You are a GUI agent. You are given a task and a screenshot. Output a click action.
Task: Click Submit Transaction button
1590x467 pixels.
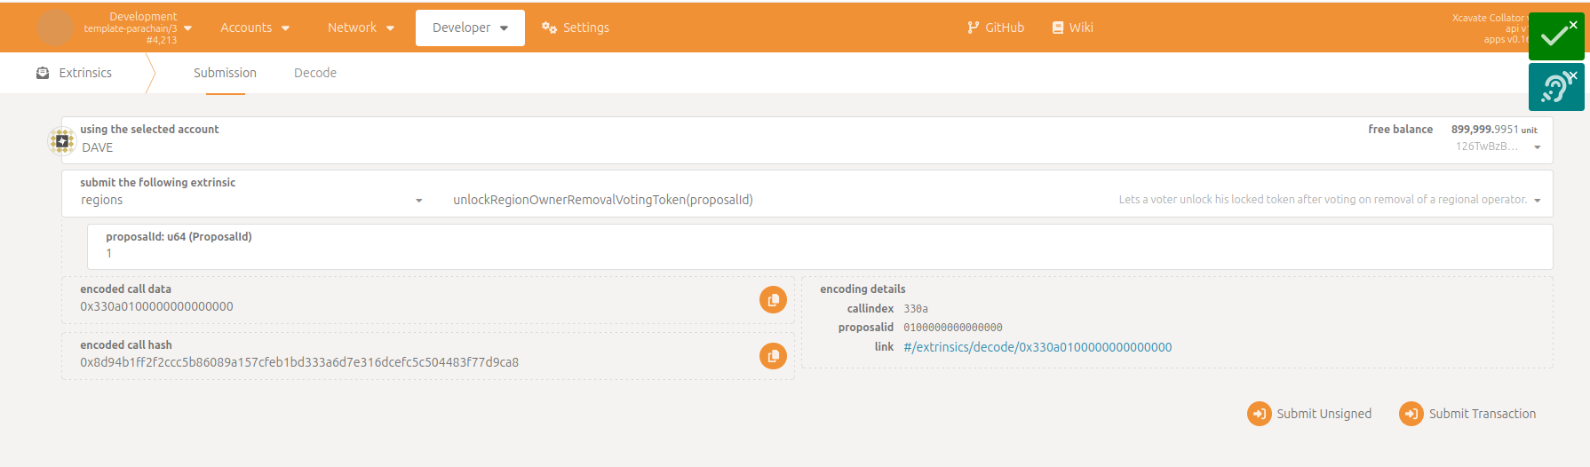pos(1467,414)
